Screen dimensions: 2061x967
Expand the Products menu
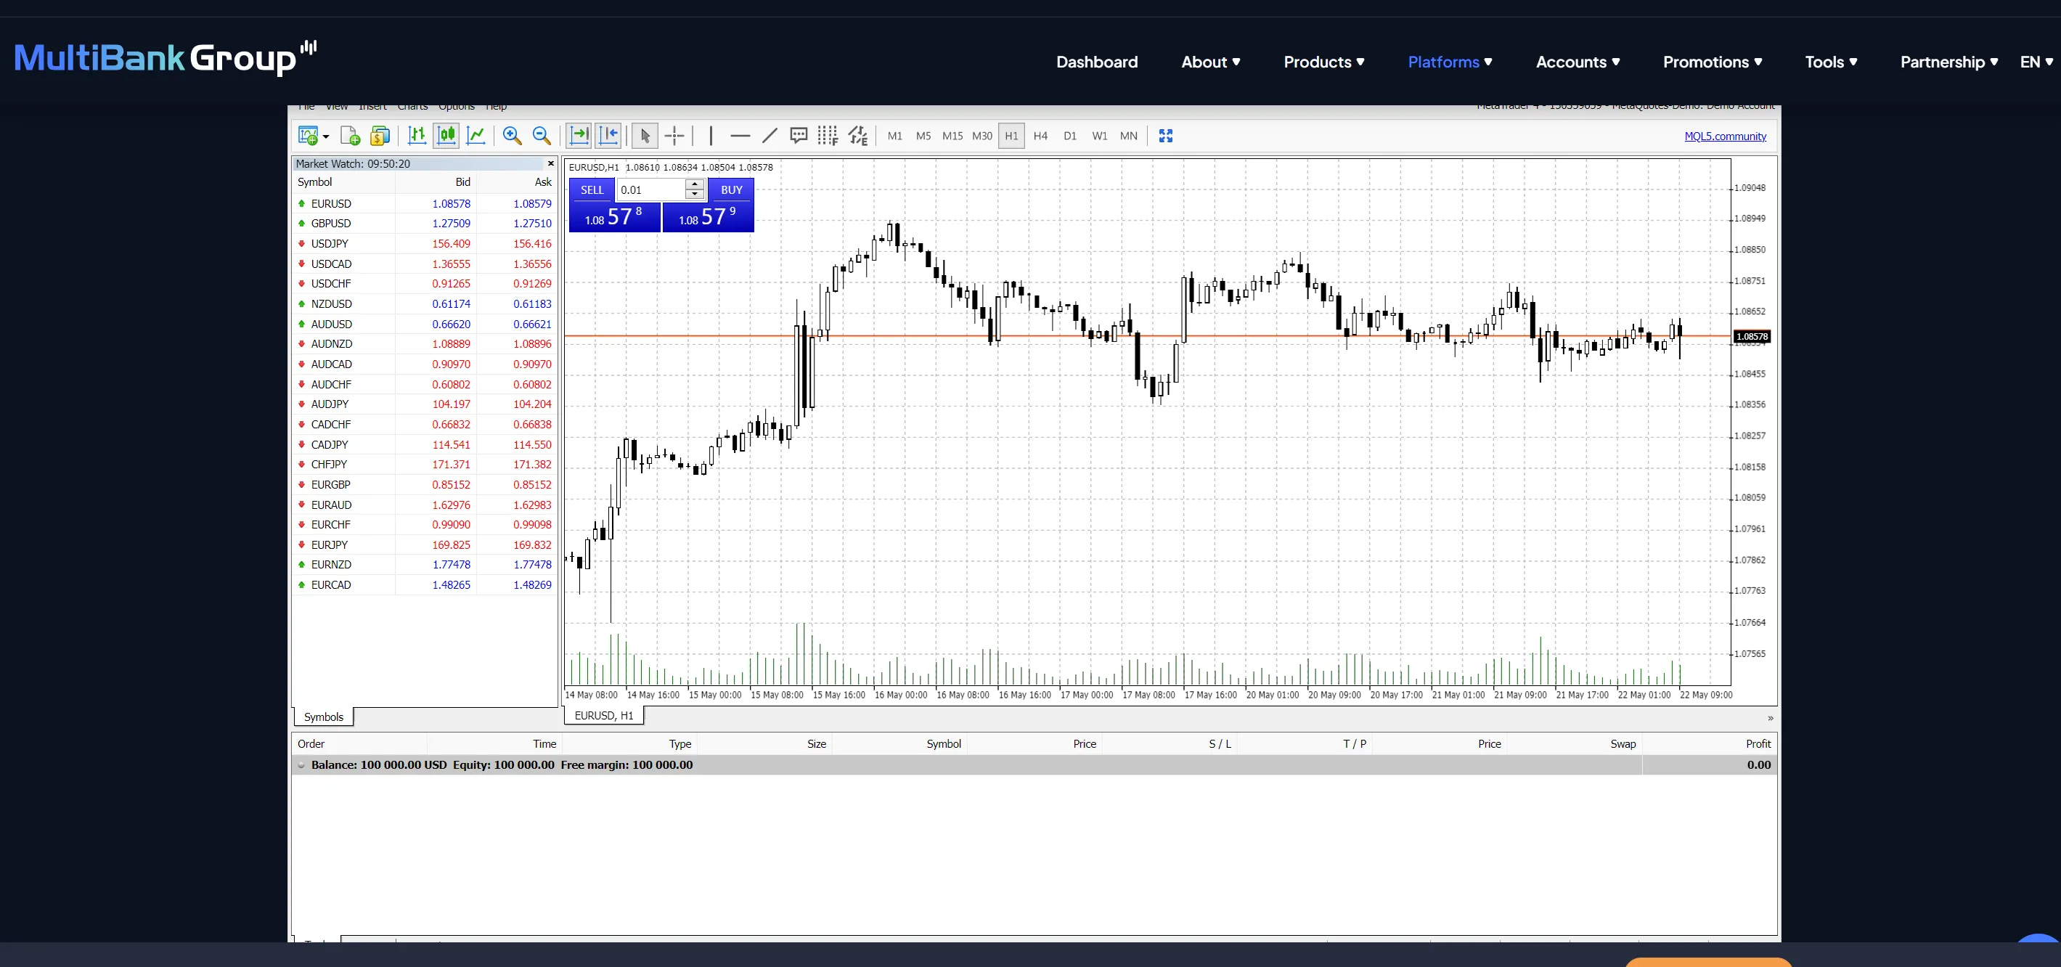(1324, 62)
